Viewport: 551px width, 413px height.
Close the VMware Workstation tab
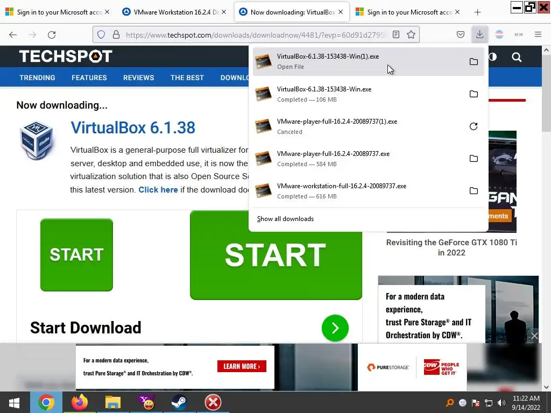pos(224,12)
